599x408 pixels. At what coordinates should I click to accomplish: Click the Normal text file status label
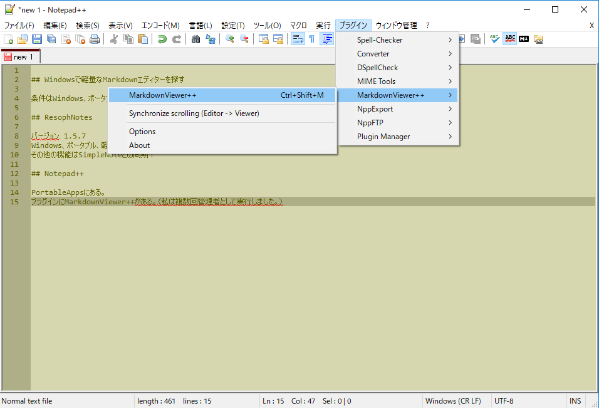[67, 400]
